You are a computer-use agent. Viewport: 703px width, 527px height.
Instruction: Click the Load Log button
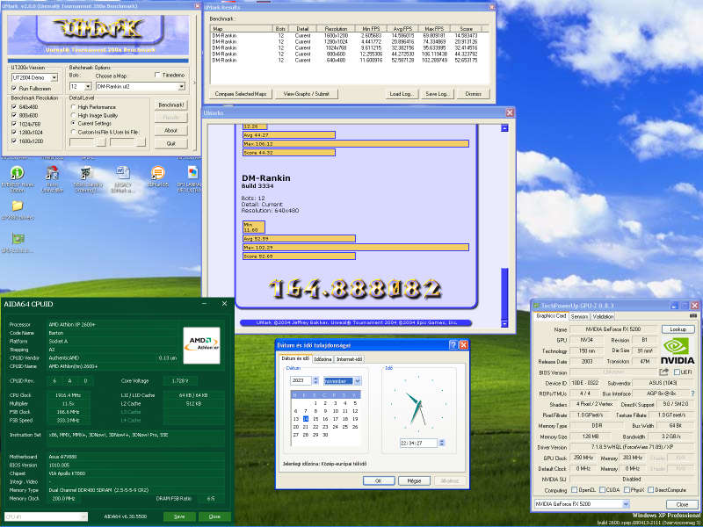pos(402,94)
